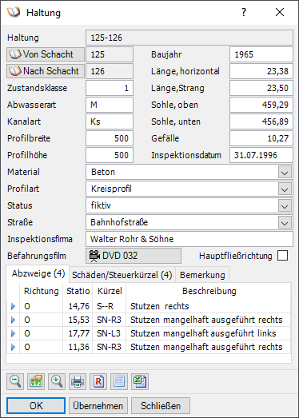Select the cell S--R

point(110,306)
